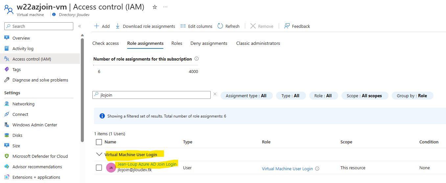Click the This resource scope cell
The width and height of the screenshot is (446, 183).
353,168
